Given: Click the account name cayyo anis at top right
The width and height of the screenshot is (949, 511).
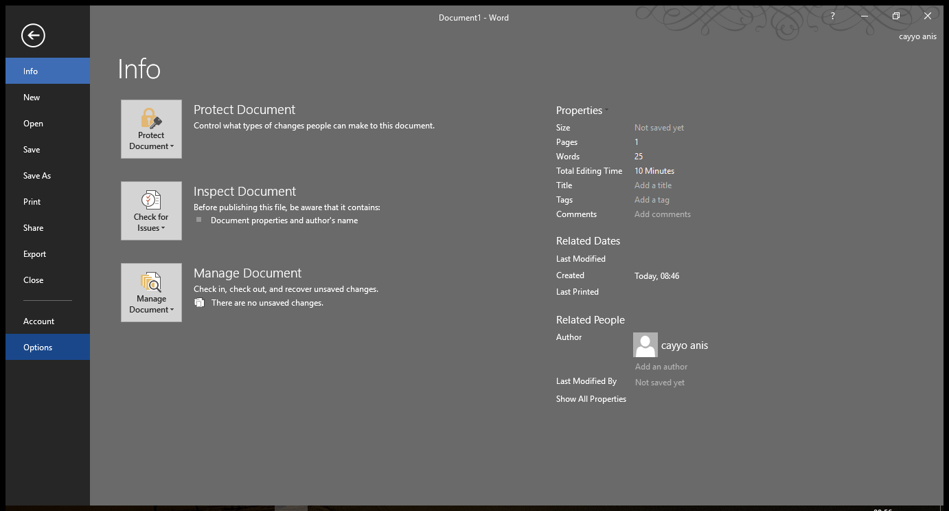Looking at the screenshot, I should [917, 36].
